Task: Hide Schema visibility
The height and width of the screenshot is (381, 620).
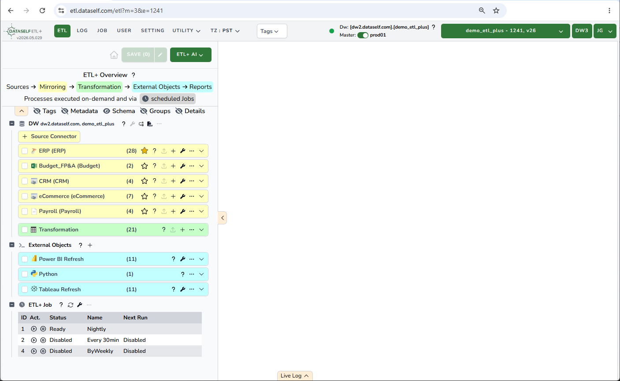Action: pyautogui.click(x=119, y=111)
